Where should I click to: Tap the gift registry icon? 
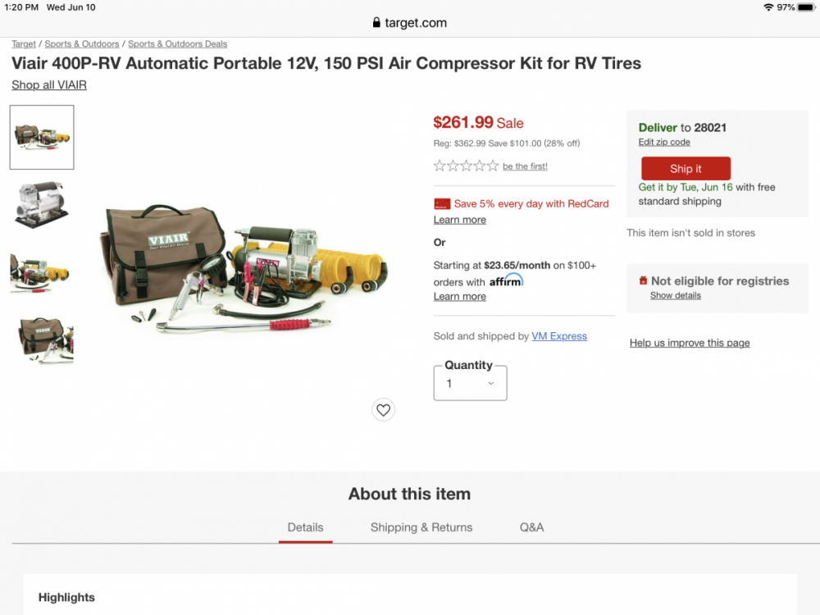pos(643,281)
